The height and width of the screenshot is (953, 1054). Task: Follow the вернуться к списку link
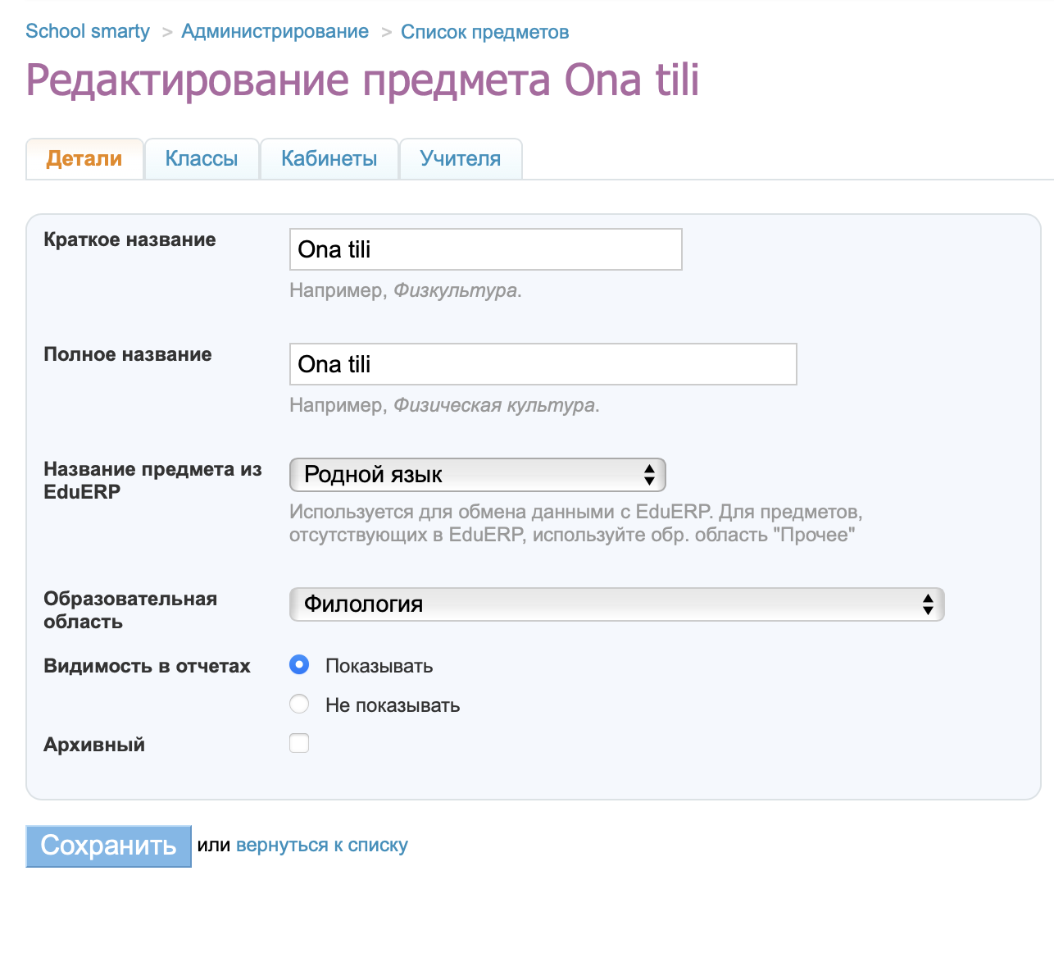pyautogui.click(x=321, y=846)
